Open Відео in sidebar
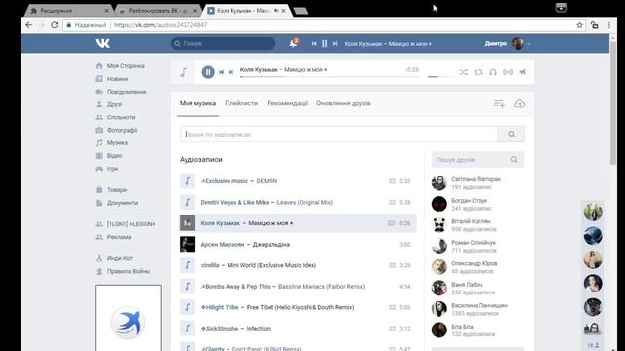The width and height of the screenshot is (625, 351). pos(108,155)
